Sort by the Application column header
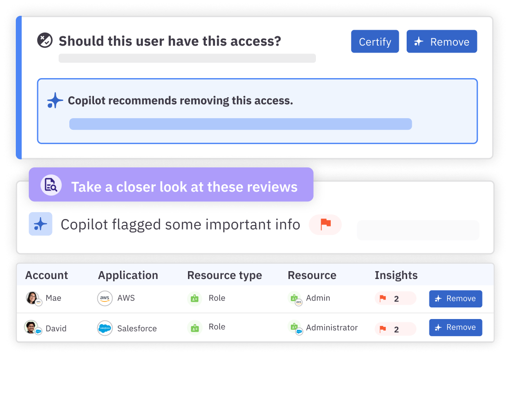The width and height of the screenshot is (509, 399). [x=128, y=275]
